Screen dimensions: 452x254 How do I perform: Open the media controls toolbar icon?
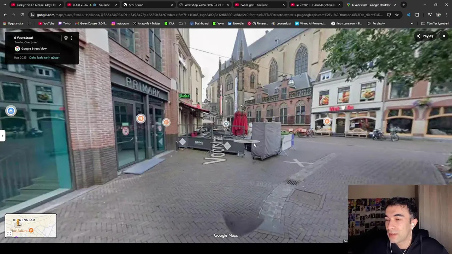(x=430, y=15)
